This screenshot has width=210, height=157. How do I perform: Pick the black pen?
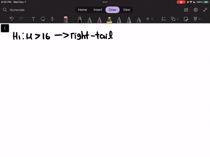[x=80, y=20]
